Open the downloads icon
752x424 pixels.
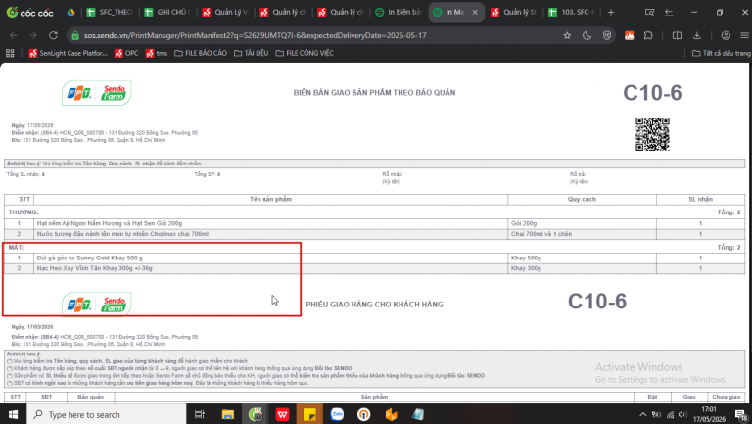pos(697,35)
